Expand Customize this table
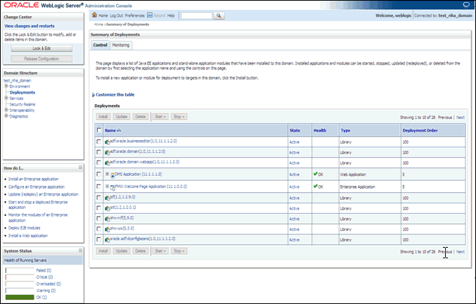The image size is (476, 304). click(94, 95)
